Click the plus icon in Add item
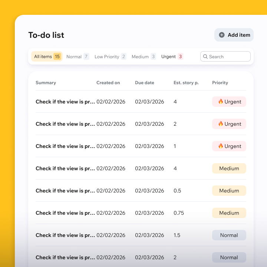 coord(222,35)
